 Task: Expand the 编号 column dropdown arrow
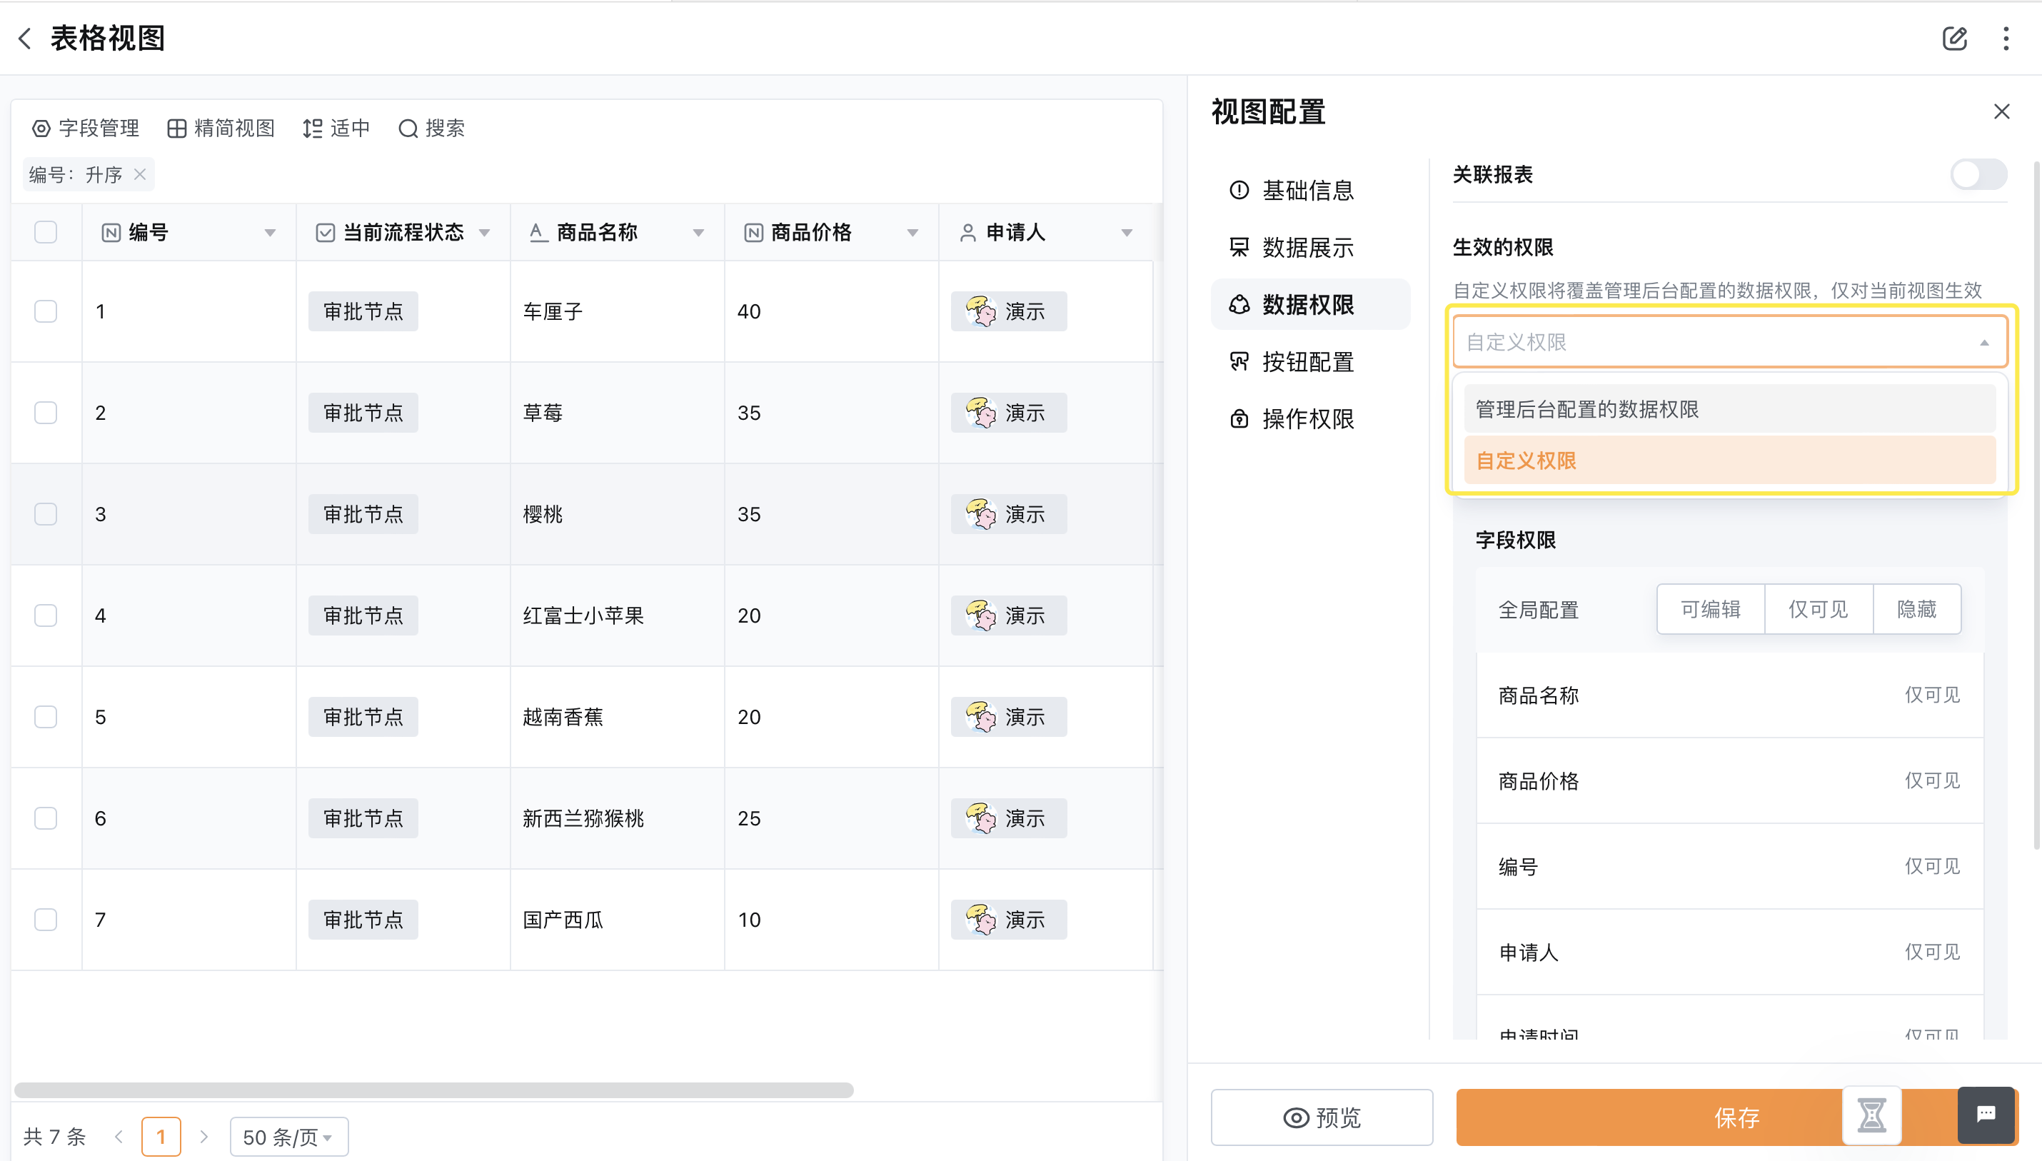tap(271, 233)
